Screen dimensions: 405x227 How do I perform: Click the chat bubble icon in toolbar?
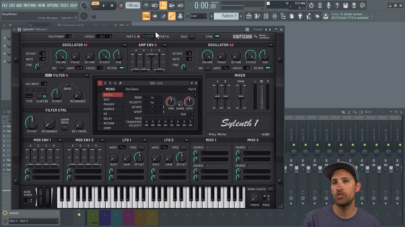coord(363,5)
